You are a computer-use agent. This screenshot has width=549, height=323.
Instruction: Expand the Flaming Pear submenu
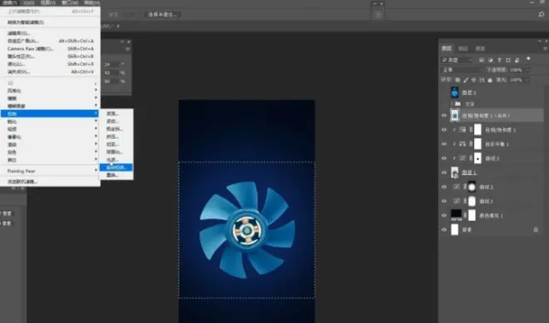(x=51, y=171)
